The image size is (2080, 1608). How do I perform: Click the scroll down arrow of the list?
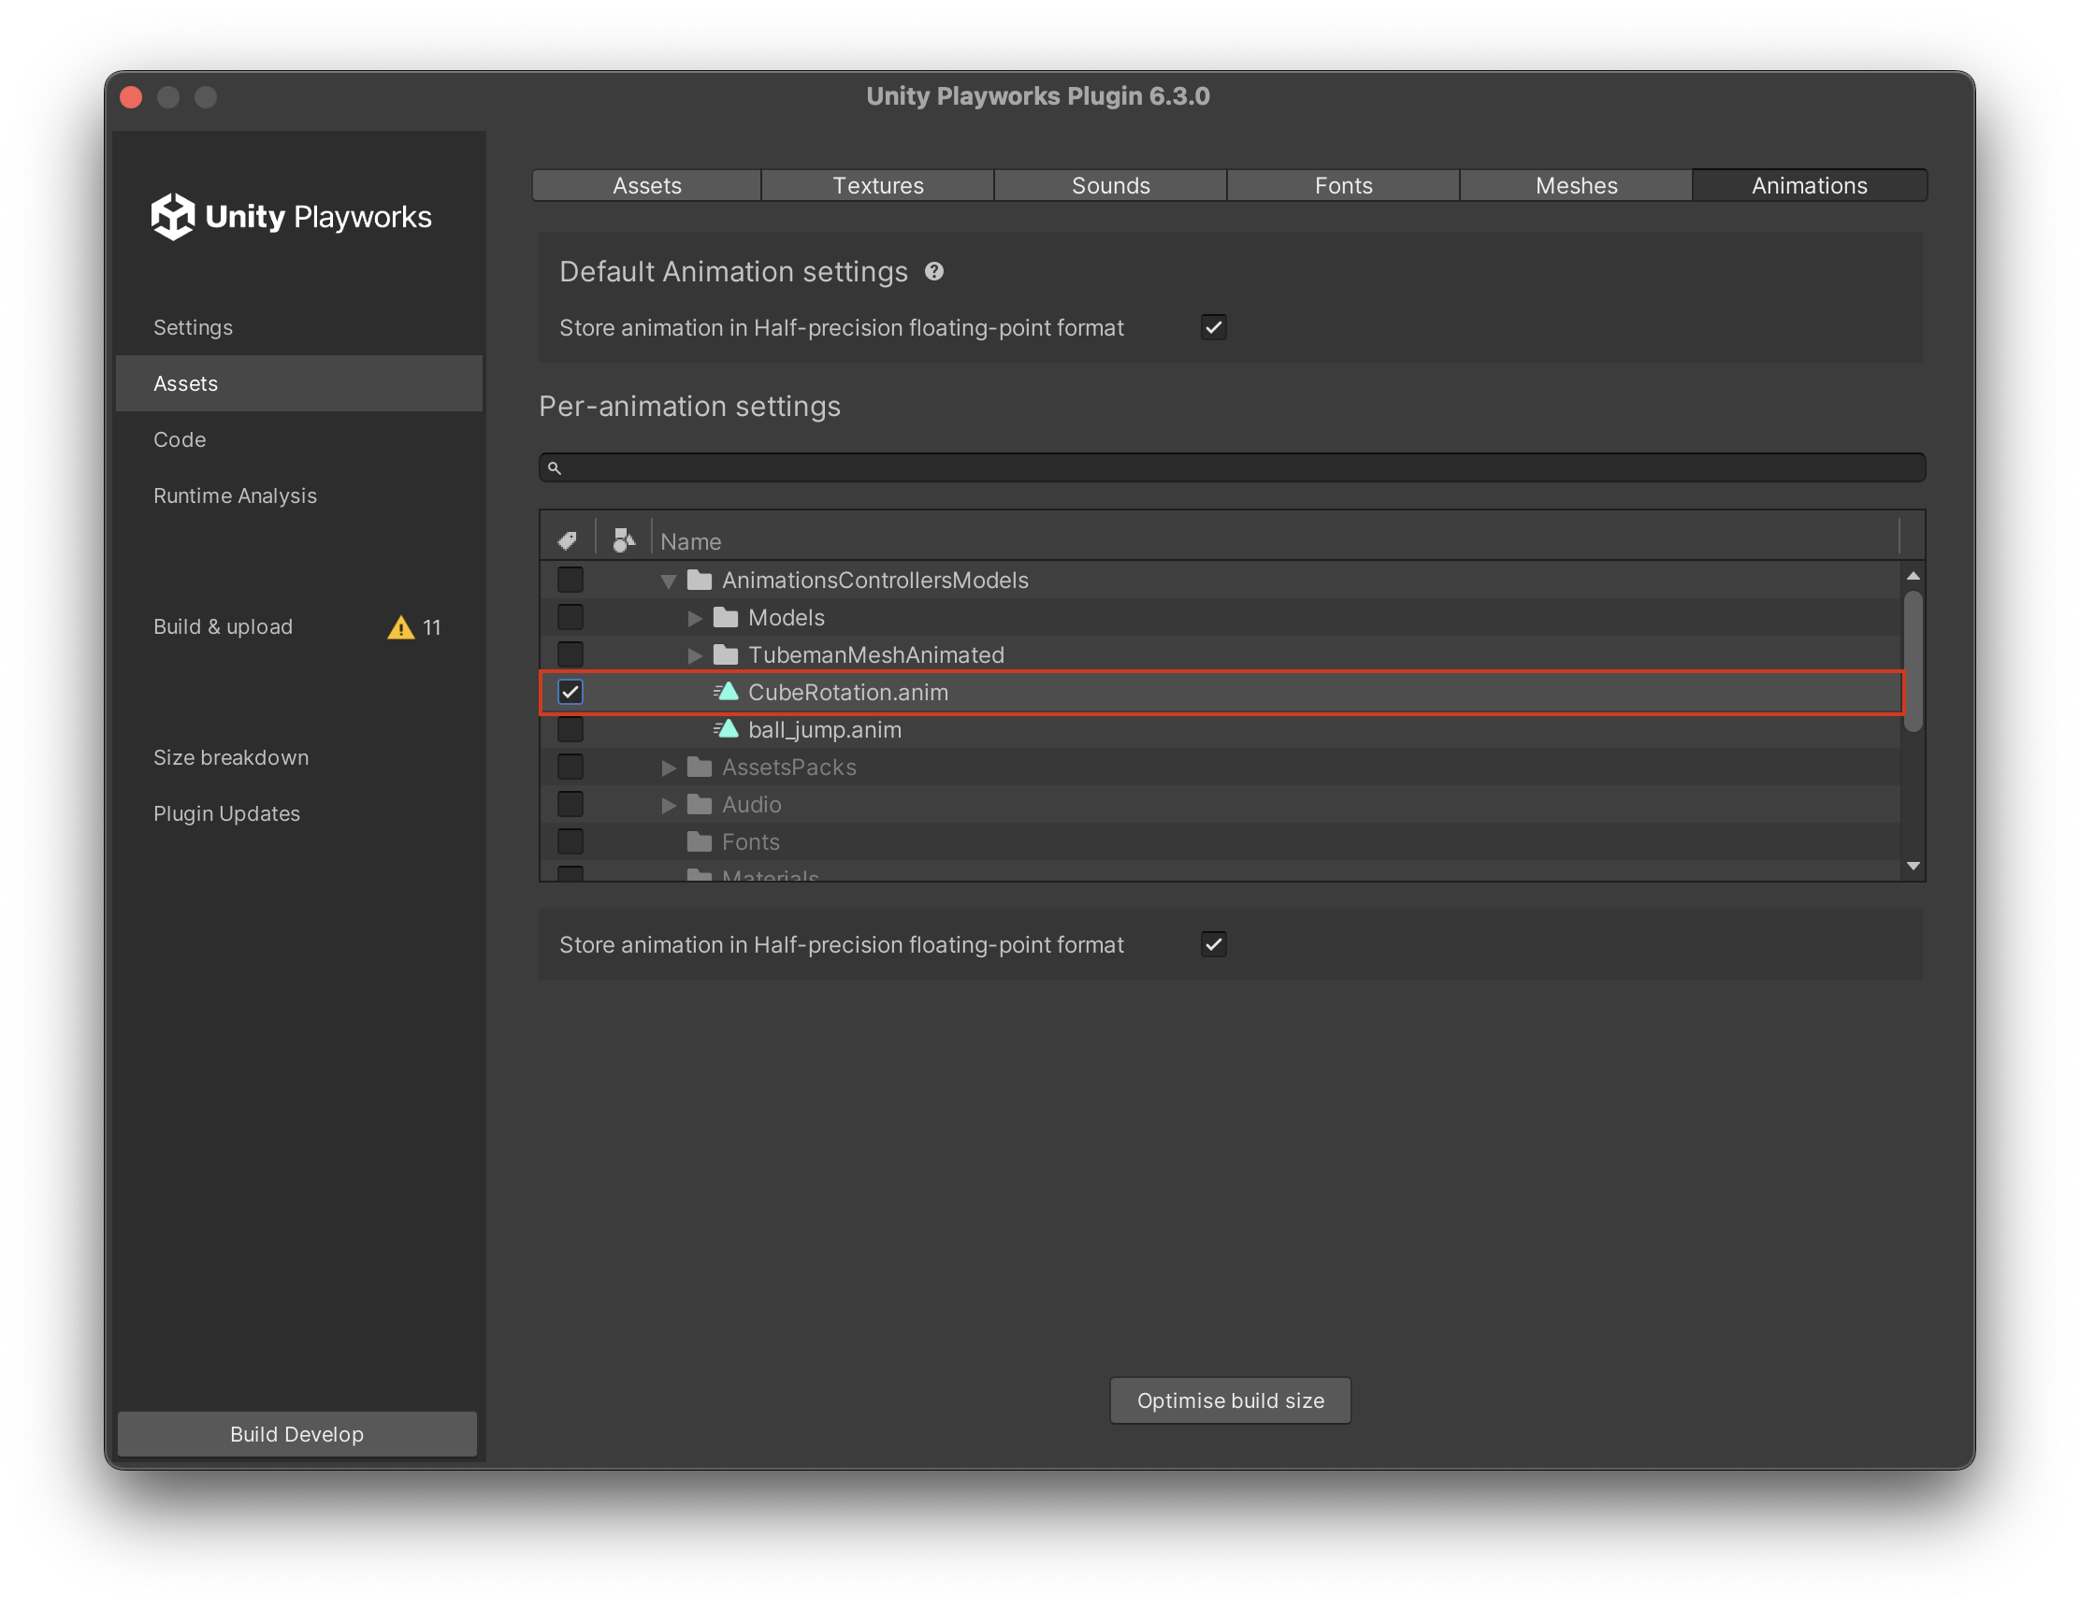(1913, 867)
